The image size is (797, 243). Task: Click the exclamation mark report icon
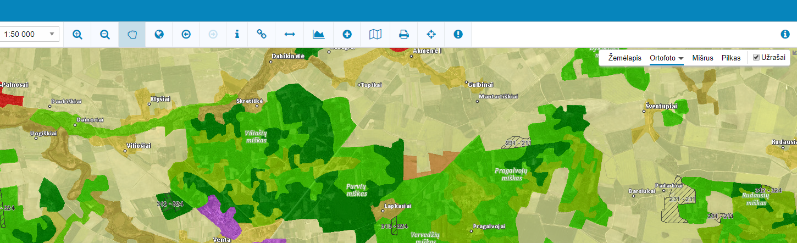point(458,34)
